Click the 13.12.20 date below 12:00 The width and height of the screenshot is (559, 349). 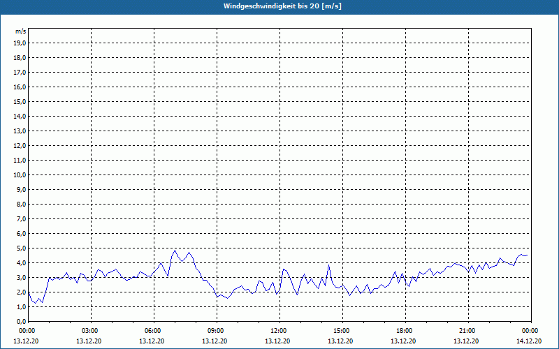[x=279, y=341]
